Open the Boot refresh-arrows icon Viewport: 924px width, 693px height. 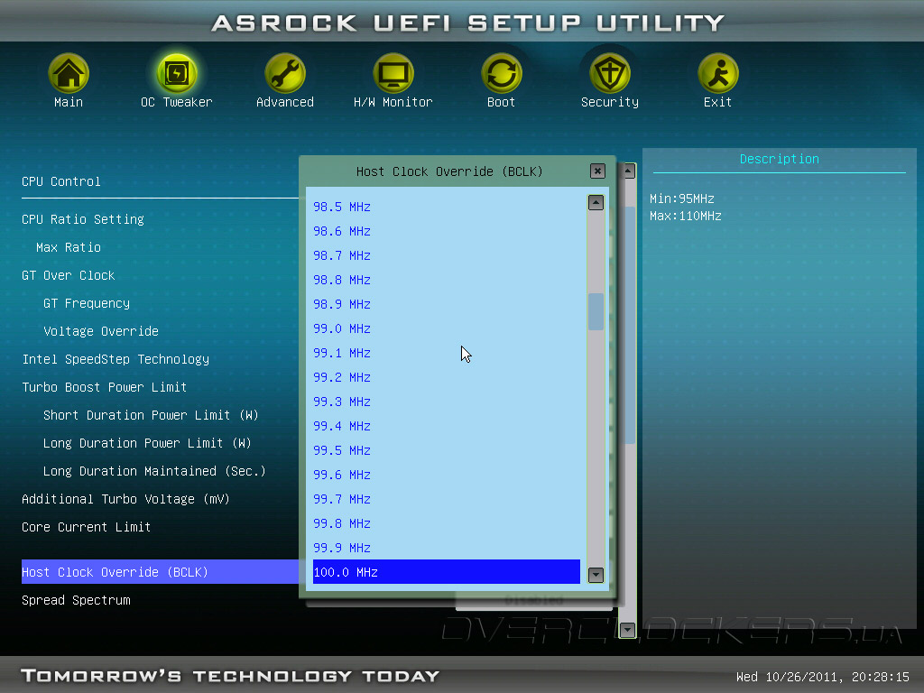(502, 74)
